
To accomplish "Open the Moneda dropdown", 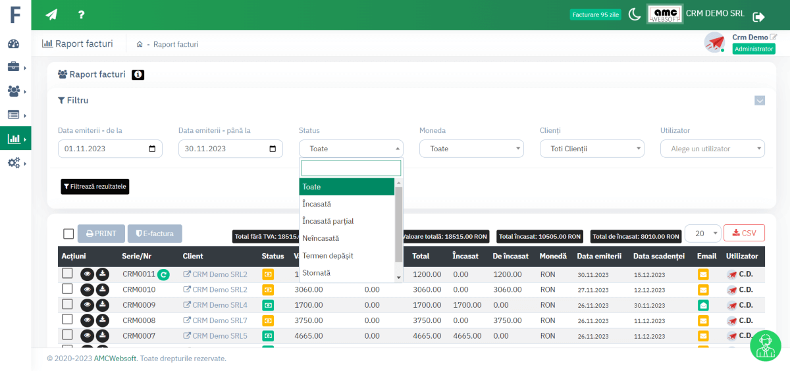I will [471, 149].
